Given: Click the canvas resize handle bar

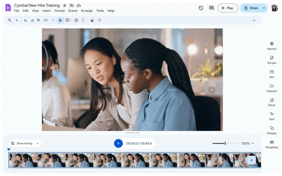Looking at the screenshot, I should [x=133, y=133].
